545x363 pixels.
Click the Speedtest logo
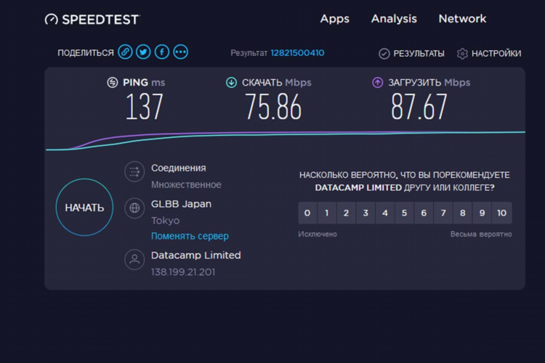[92, 20]
